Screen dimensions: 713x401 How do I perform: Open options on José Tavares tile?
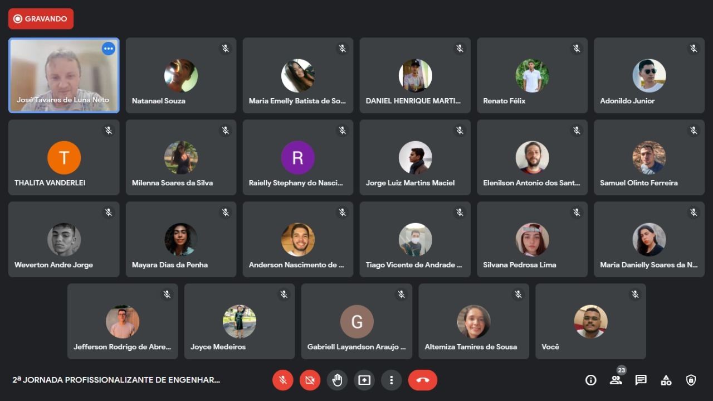[x=109, y=49]
